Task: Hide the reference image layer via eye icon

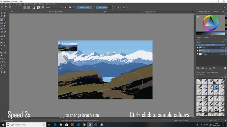Action: click(198, 48)
